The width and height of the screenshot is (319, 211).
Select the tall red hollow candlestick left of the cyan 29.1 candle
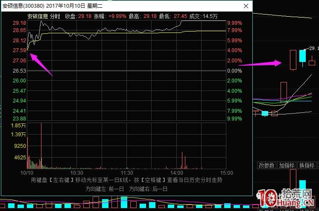(293, 60)
